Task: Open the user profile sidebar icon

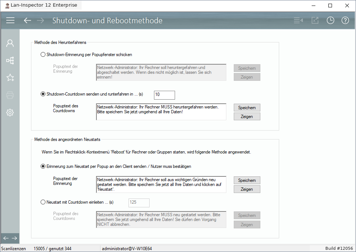Action: (x=10, y=43)
